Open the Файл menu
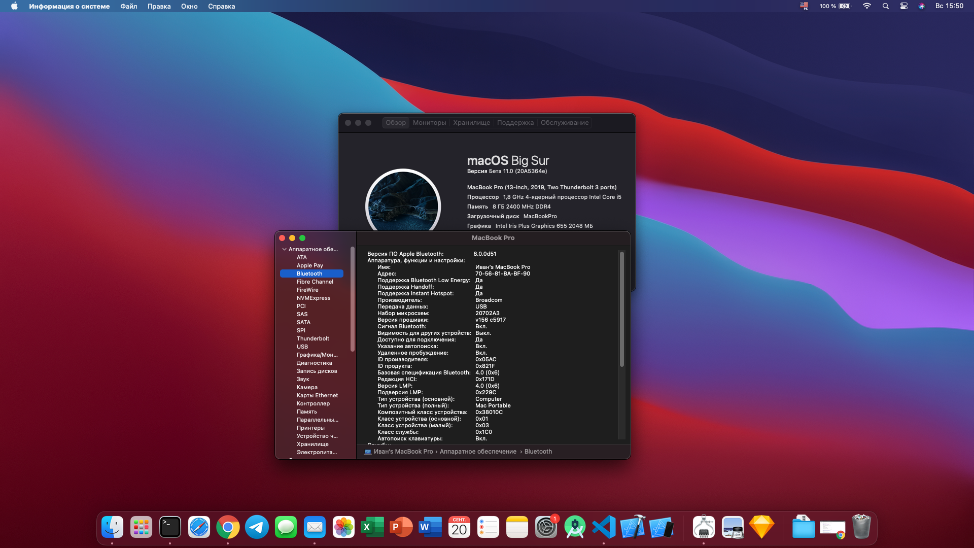 click(128, 6)
